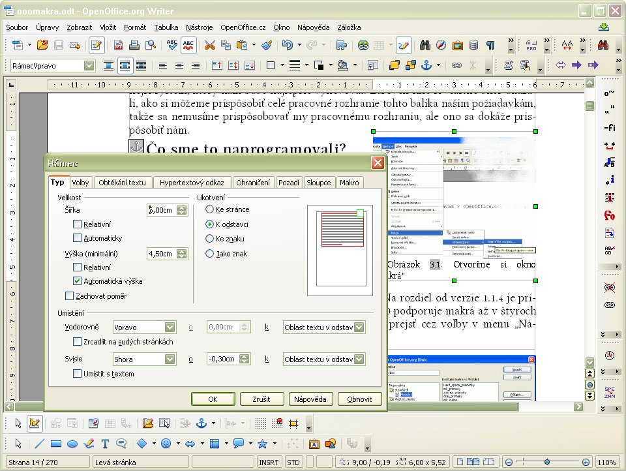Click the zoom slider handle
Viewport: 626px width, 471px height.
pyautogui.click(x=547, y=462)
